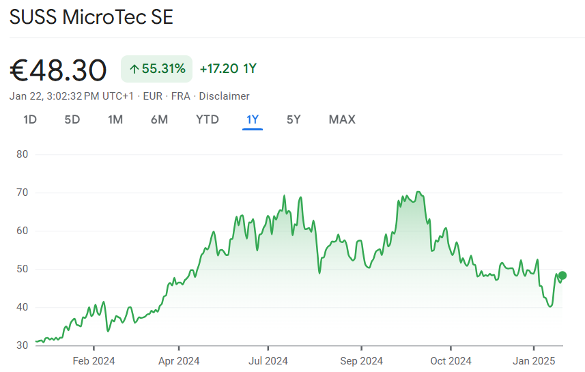Viewport: 585px width, 372px height.
Task: Click the 55.31% gain badge
Action: click(x=157, y=69)
